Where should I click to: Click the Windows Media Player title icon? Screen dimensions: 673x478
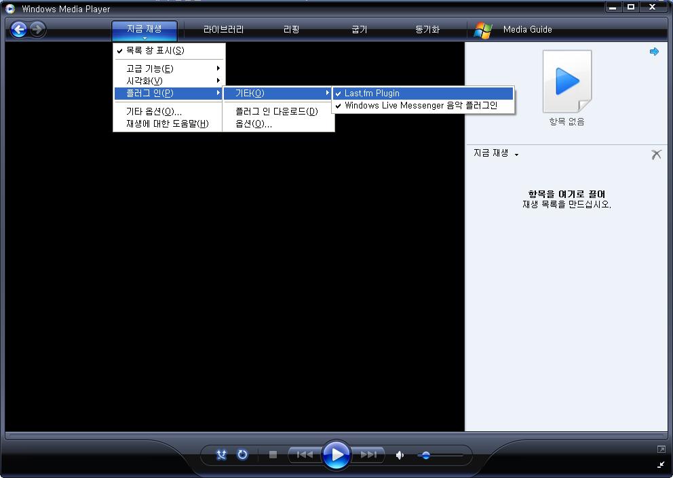[10, 9]
